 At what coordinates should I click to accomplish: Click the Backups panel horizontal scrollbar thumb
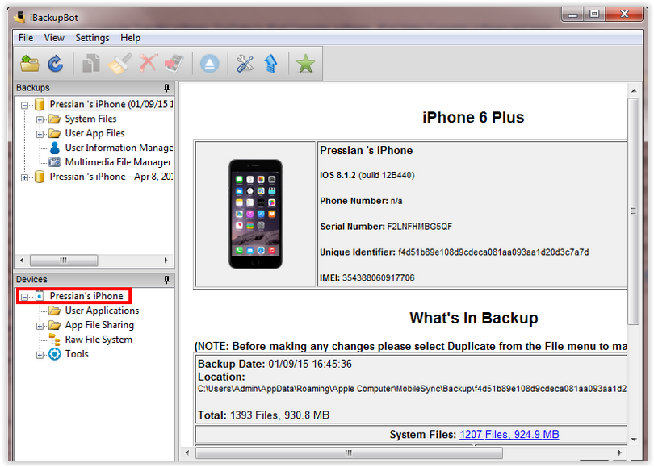point(64,261)
